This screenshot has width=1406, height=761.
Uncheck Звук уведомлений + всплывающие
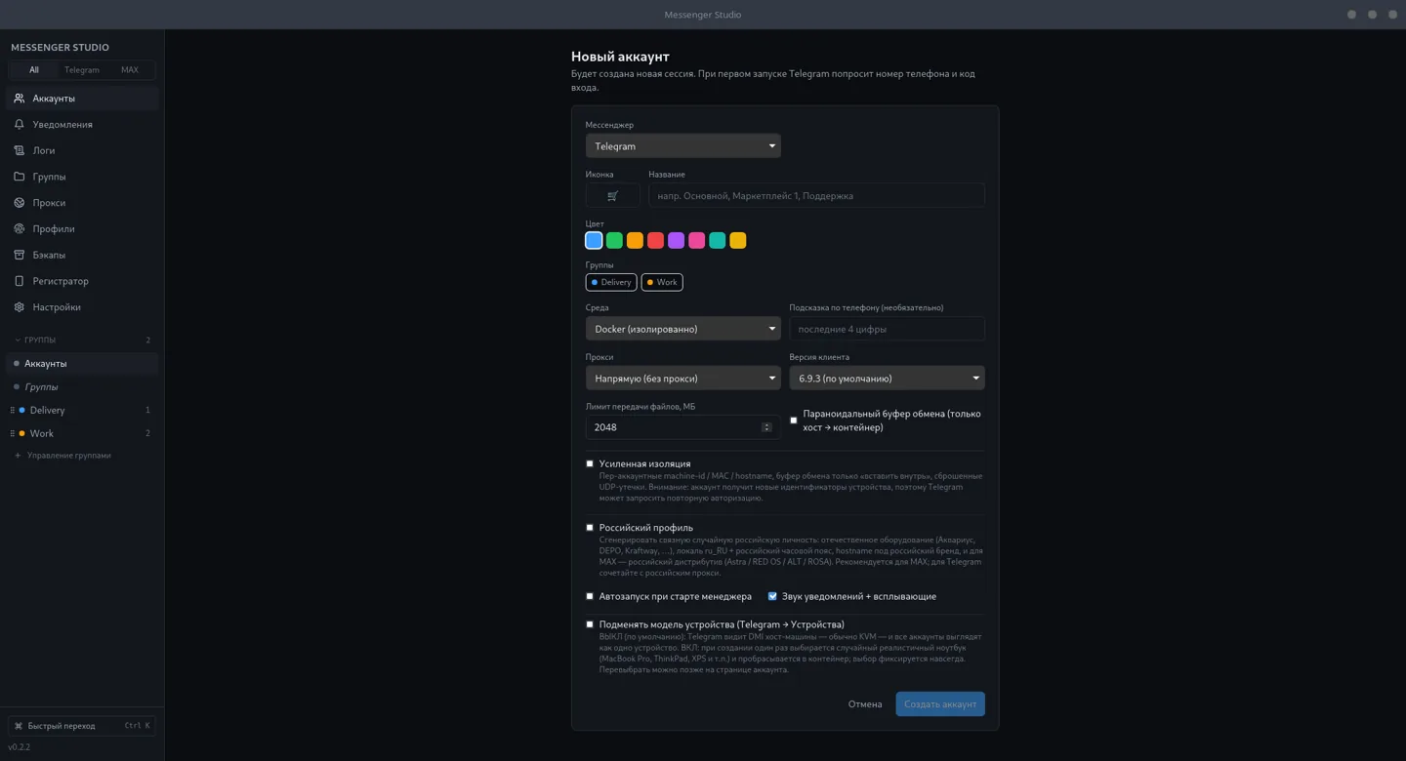click(x=772, y=596)
